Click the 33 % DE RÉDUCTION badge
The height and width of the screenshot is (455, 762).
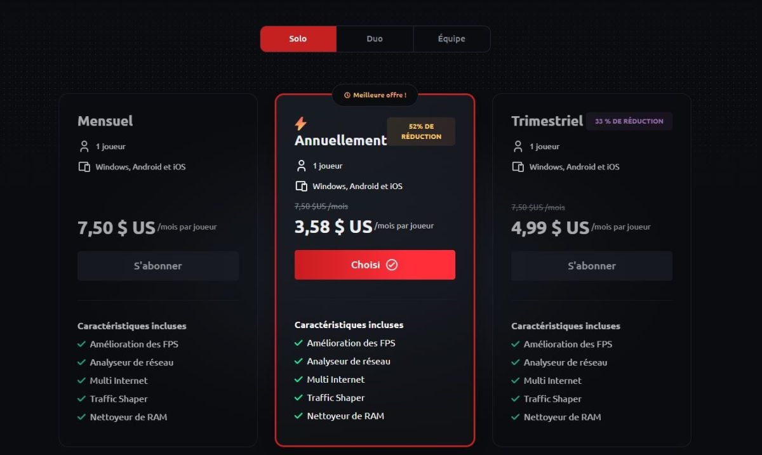pyautogui.click(x=629, y=121)
